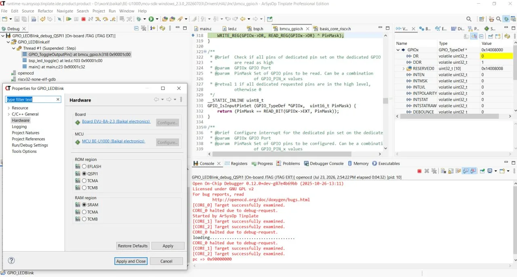The height and width of the screenshot is (277, 517).
Task: Expand the C/C++ General properties category
Action: pyautogui.click(x=8, y=114)
